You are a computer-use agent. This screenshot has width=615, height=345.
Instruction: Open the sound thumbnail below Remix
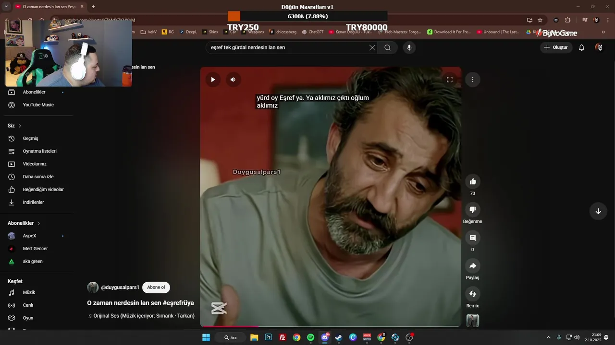coord(473,321)
